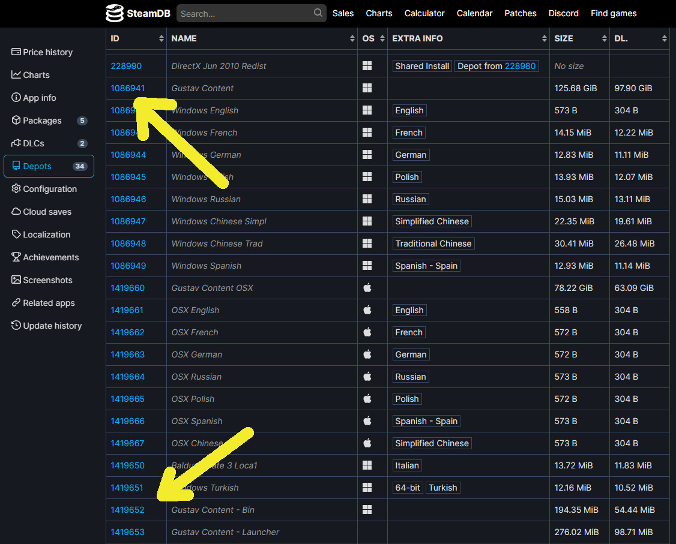The height and width of the screenshot is (544, 676).
Task: Click the Price history sidebar icon
Action: tap(16, 52)
